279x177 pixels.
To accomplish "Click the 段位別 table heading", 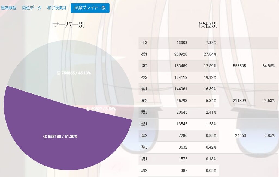I will (208, 25).
